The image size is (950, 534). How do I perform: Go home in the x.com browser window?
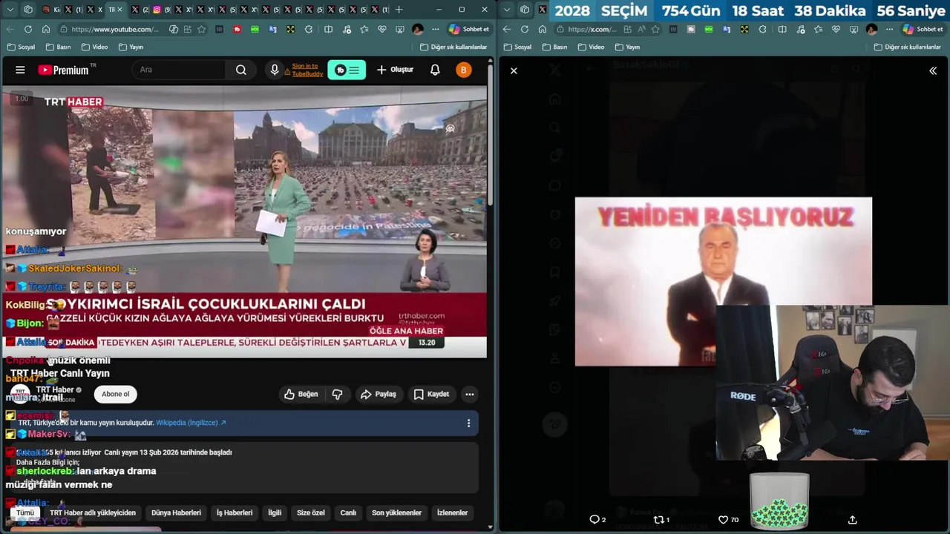(x=543, y=29)
